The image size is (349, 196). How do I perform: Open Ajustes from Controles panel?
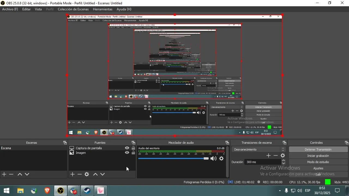pyautogui.click(x=318, y=168)
